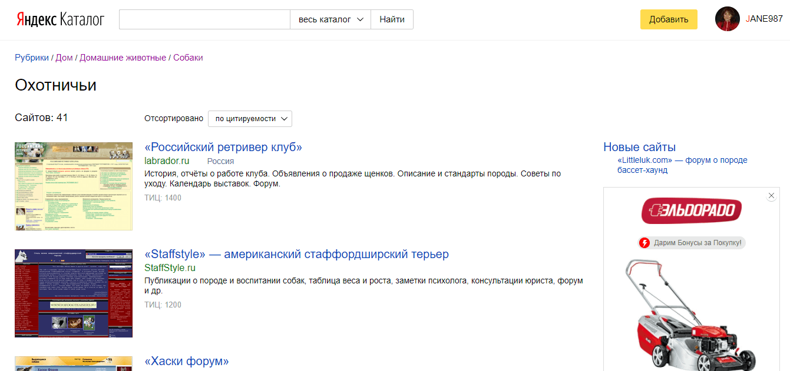Expand the 'весь каталог' search scope dropdown

pyautogui.click(x=330, y=19)
